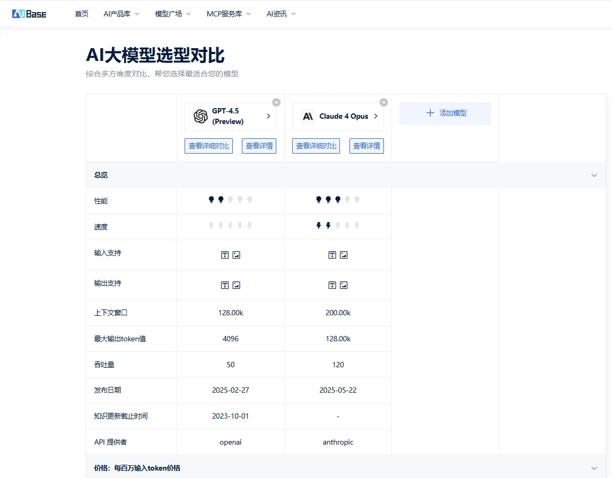Remove GPT-4.5 (Preview) from comparison

tap(276, 102)
